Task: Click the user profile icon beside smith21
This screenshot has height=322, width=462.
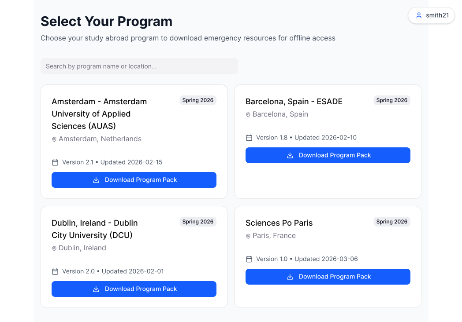Action: pyautogui.click(x=419, y=15)
